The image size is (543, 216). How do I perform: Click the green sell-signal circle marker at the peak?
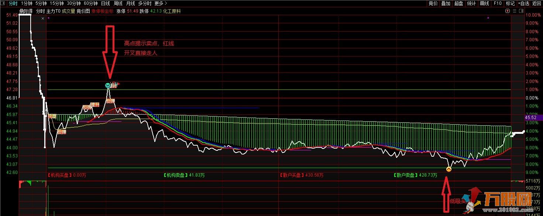pyautogui.click(x=107, y=86)
